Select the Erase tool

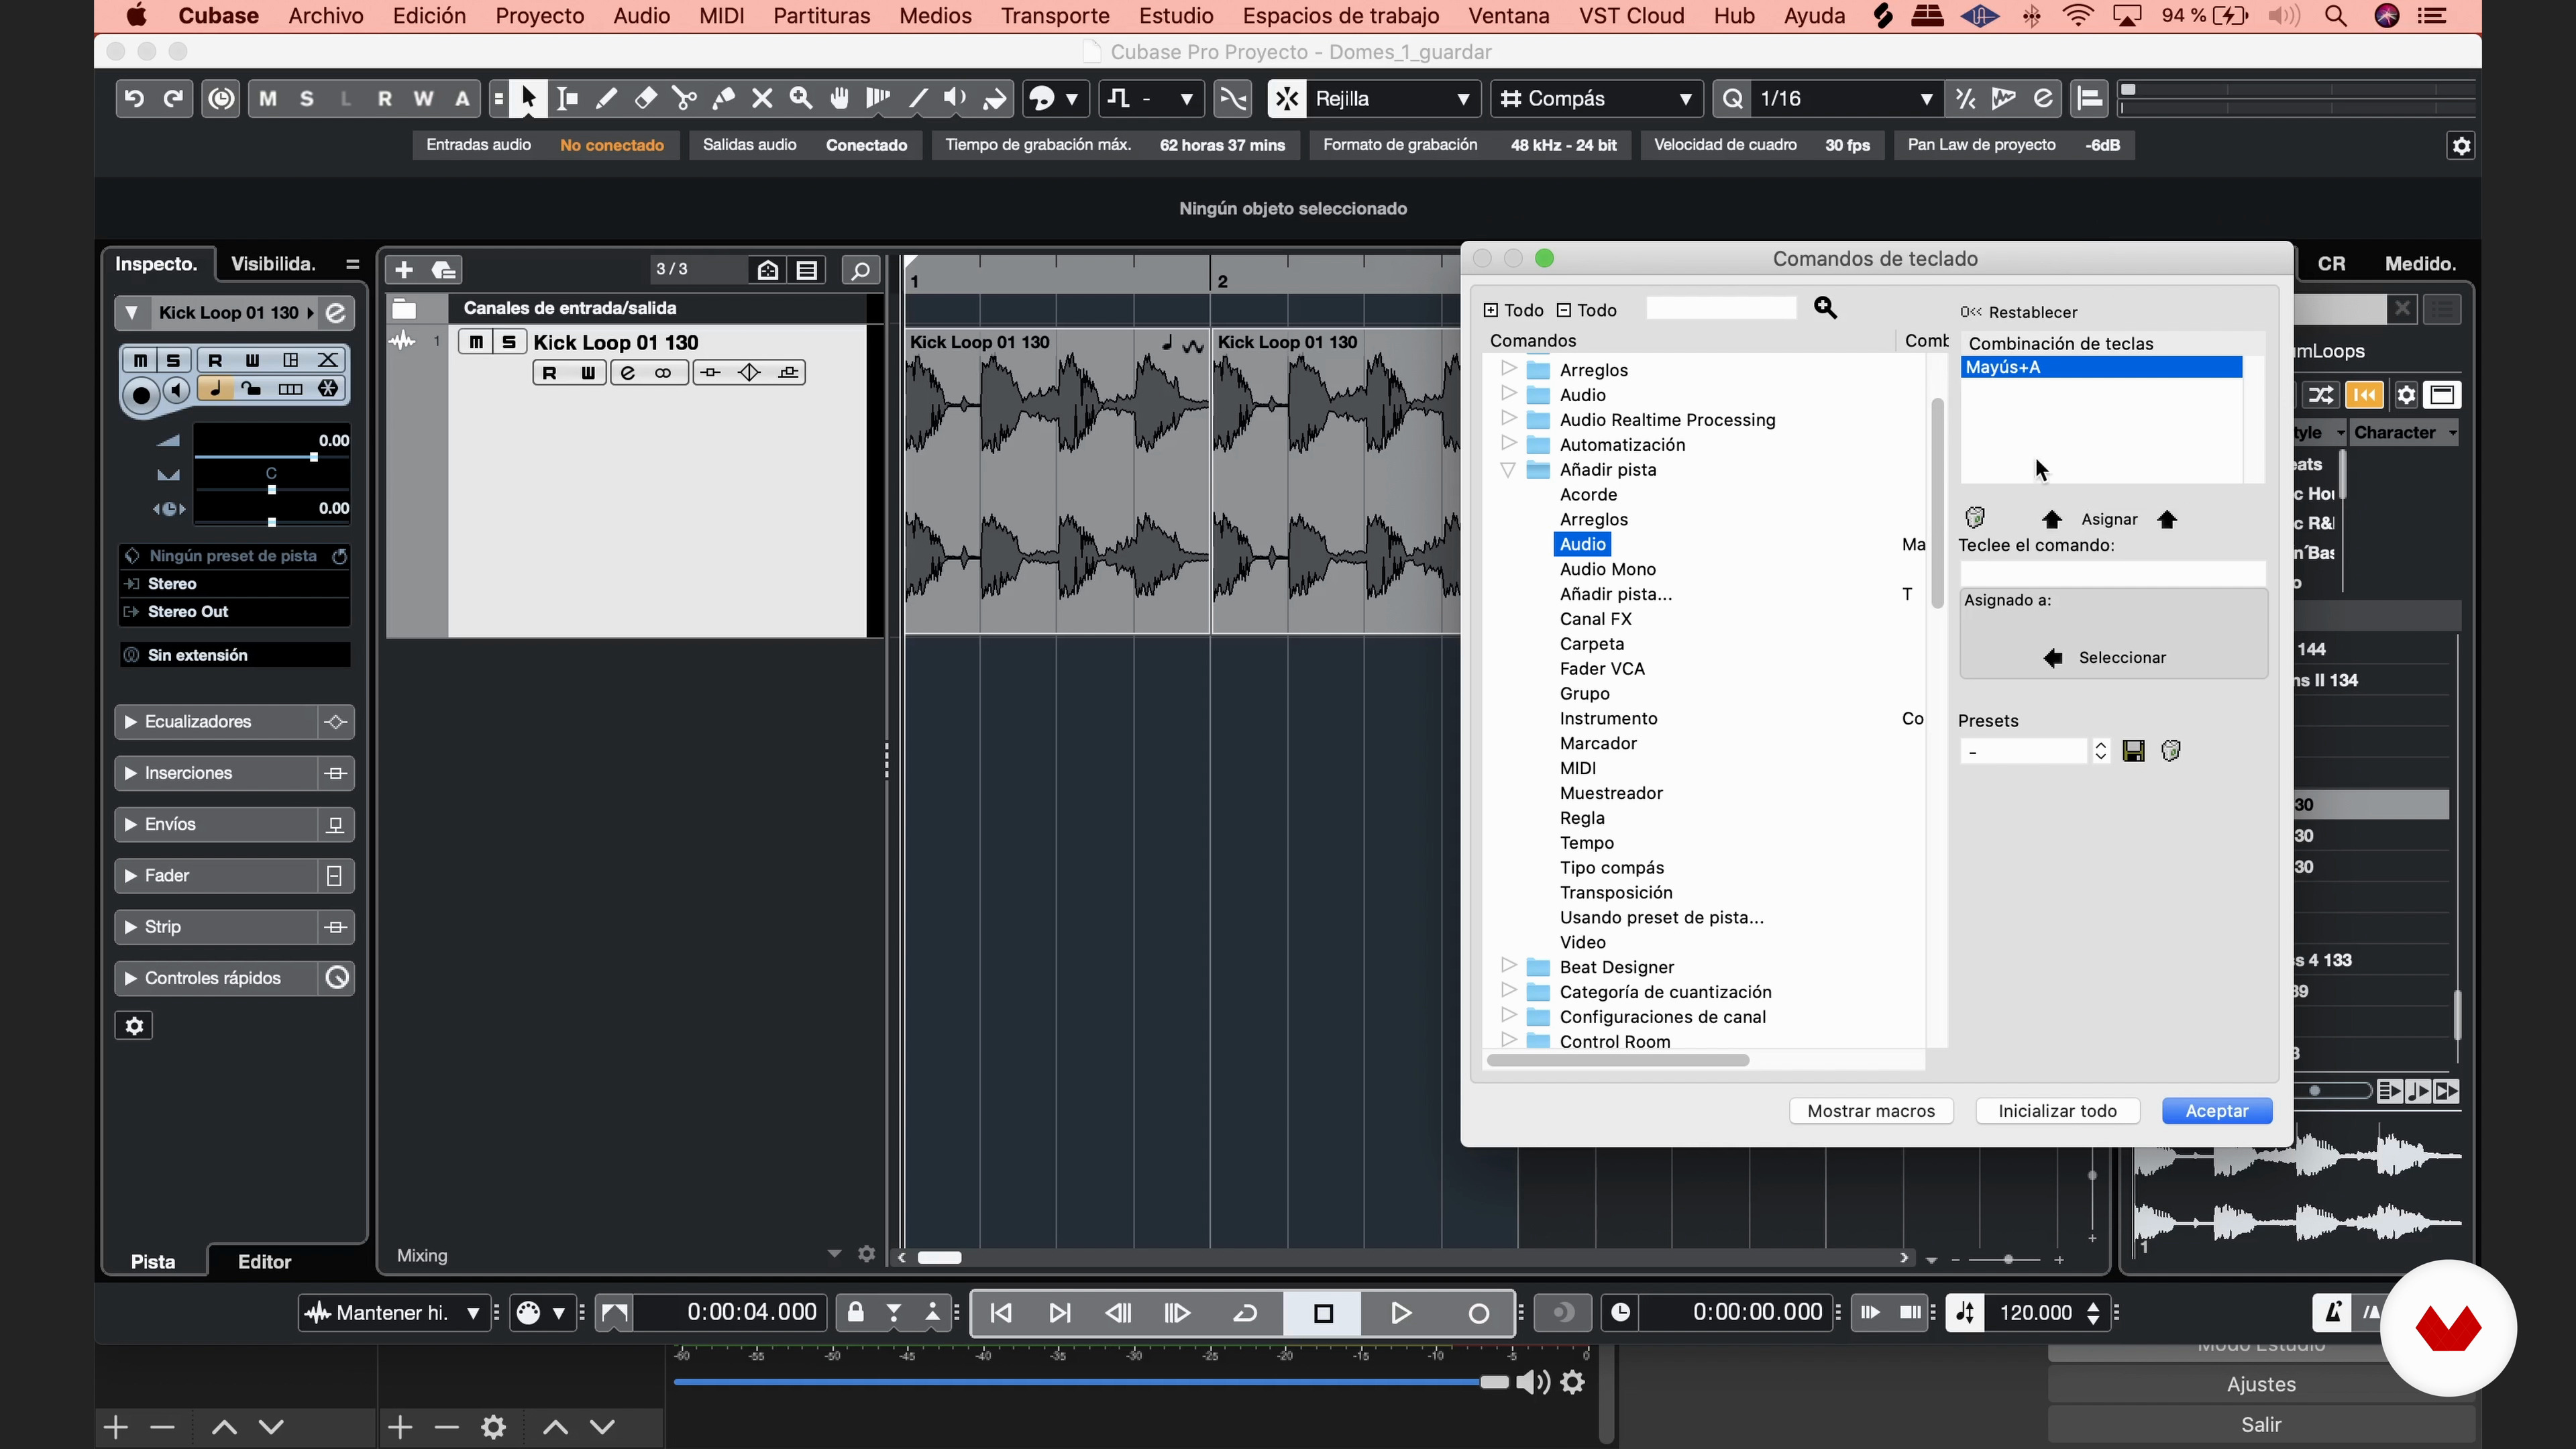(646, 98)
